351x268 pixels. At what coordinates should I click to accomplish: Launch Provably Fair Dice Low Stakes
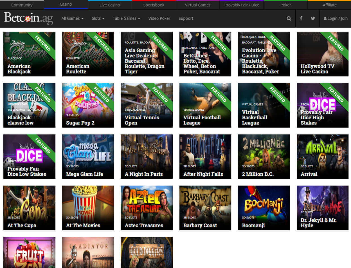click(29, 157)
